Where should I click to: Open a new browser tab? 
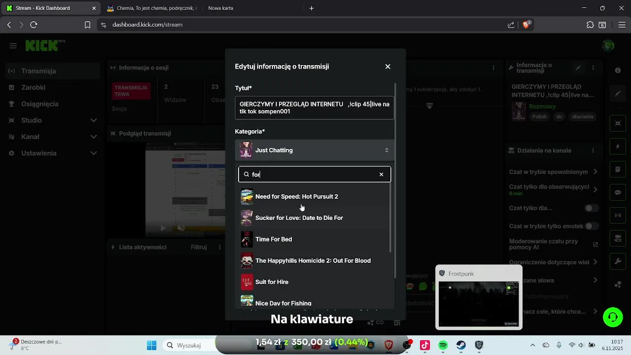[311, 8]
